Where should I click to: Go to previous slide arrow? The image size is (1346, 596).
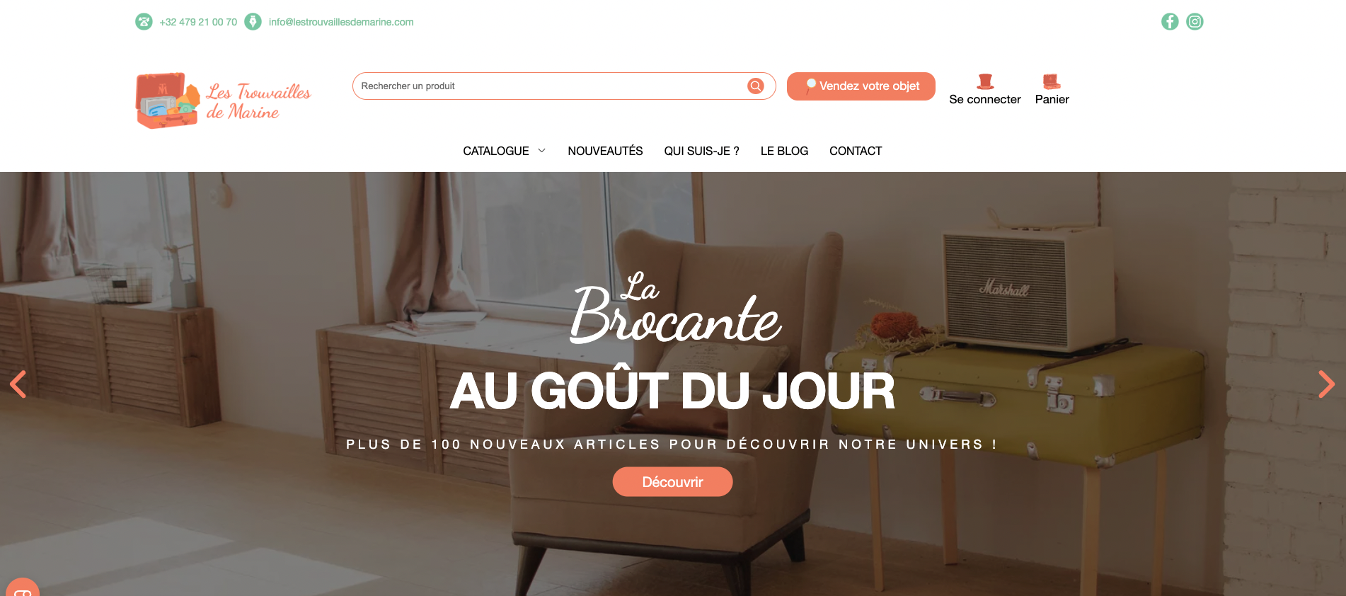point(18,384)
